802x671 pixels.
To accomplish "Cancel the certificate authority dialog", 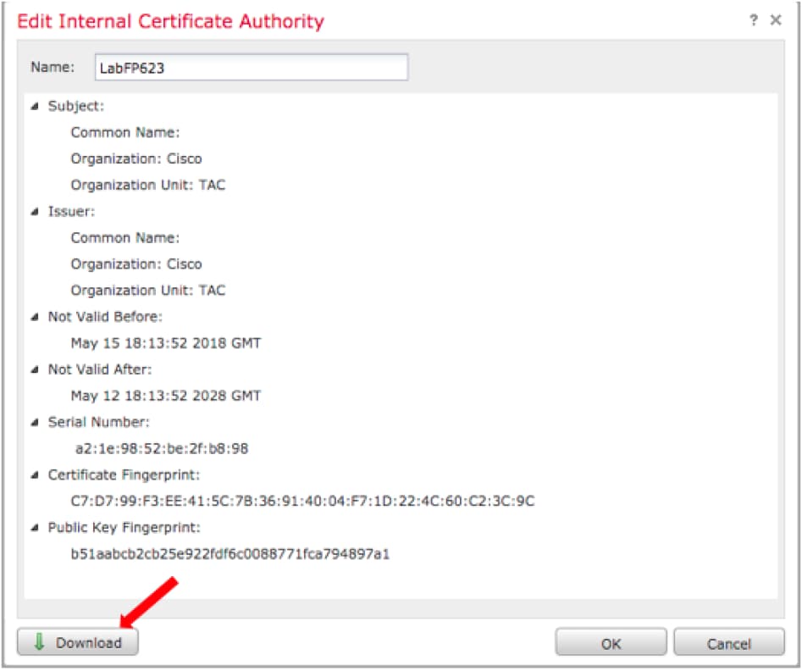I will (729, 643).
